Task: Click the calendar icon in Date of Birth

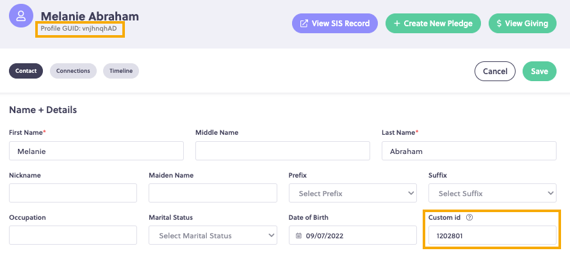Action: tap(299, 236)
